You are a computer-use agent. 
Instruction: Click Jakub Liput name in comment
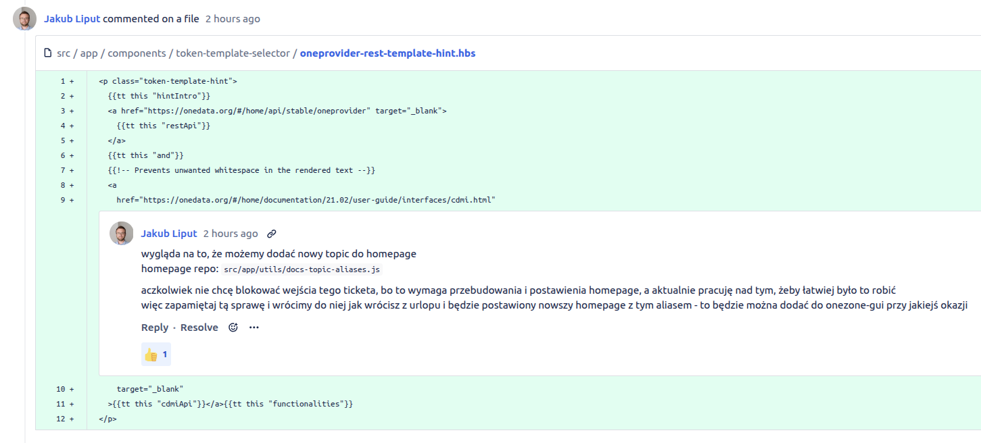(169, 234)
